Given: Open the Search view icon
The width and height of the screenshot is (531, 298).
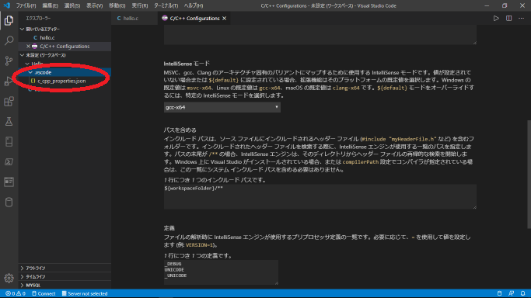Looking at the screenshot, I should (x=9, y=40).
